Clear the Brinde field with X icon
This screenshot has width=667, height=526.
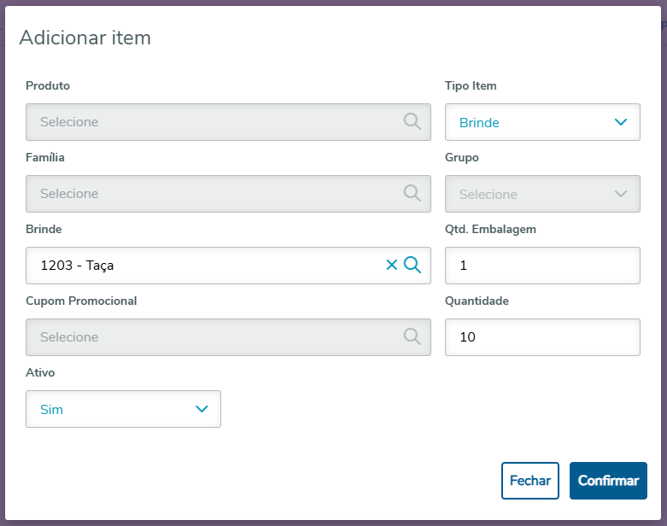click(392, 265)
